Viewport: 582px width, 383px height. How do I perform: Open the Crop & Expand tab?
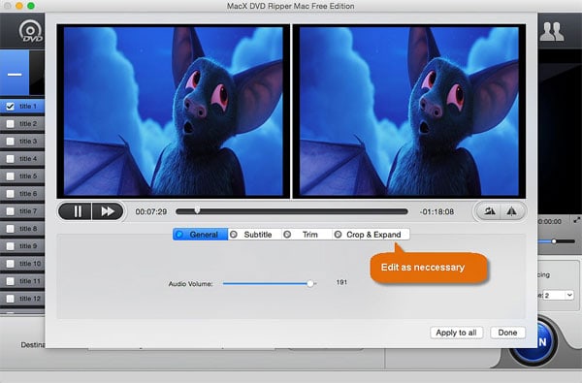(x=372, y=235)
